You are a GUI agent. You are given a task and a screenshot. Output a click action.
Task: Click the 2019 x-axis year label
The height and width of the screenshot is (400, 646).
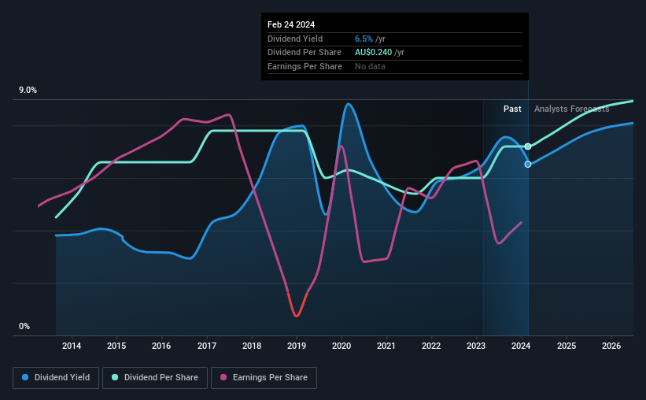tap(297, 346)
